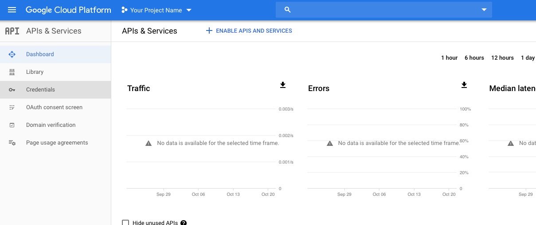
Task: Click the Median latency chart title
Action: [513, 88]
